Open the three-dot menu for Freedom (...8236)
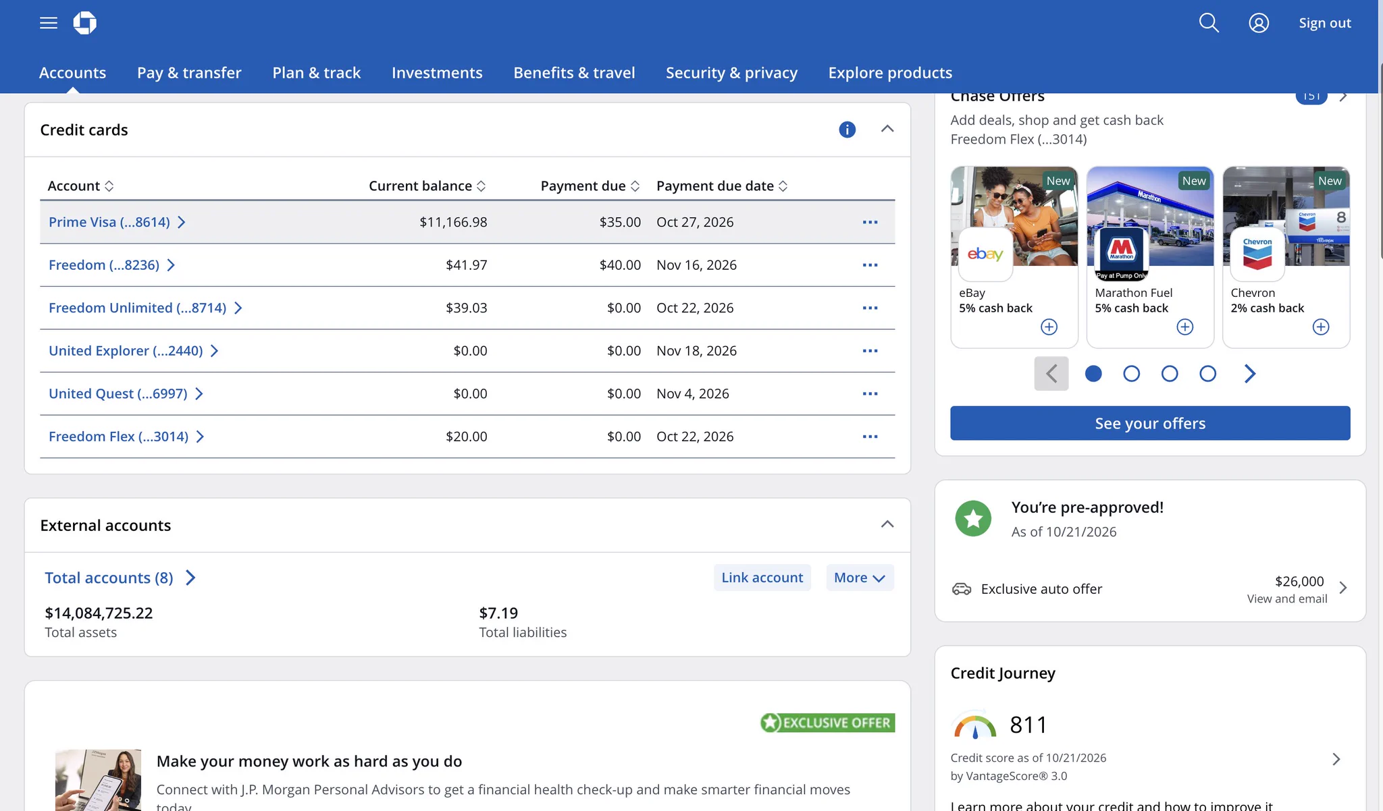Screen dimensions: 1383x811 pos(870,265)
